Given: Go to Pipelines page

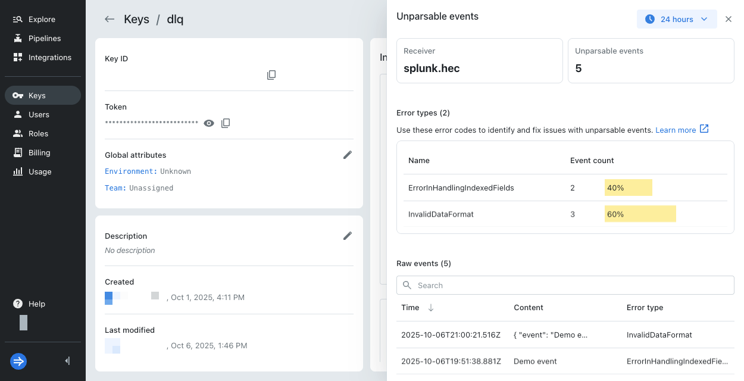Looking at the screenshot, I should pyautogui.click(x=44, y=38).
